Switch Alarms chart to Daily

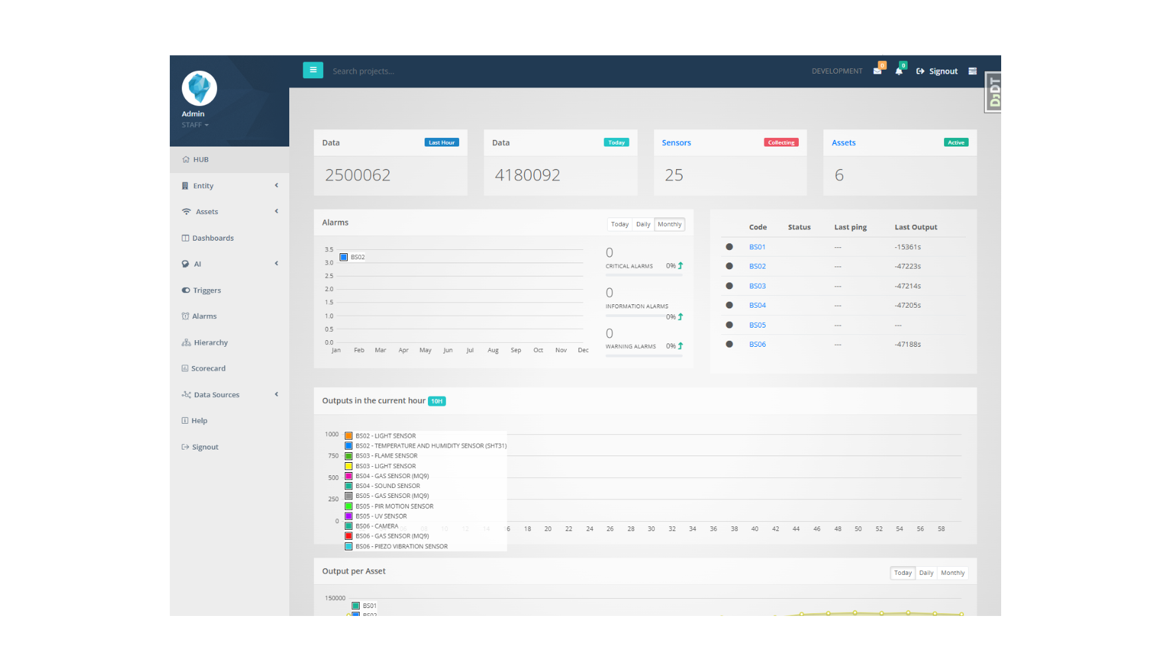(643, 225)
